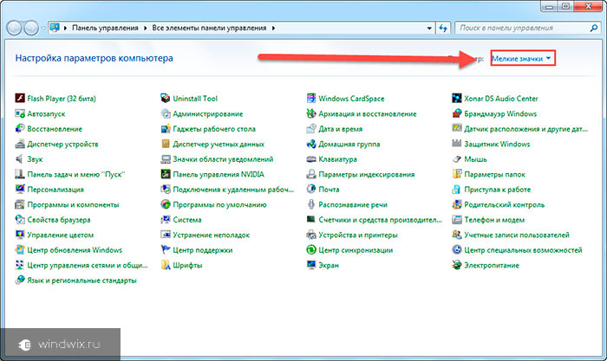Open the Домашняя группа link
Viewport: 607px width, 361px height.
click(349, 144)
